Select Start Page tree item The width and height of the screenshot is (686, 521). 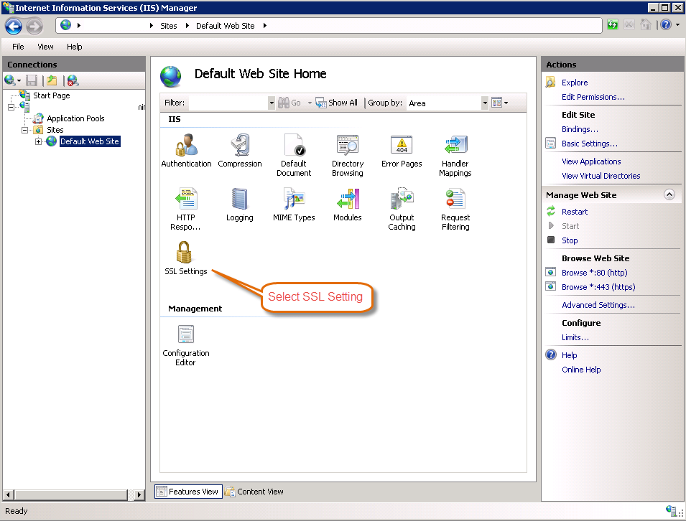tap(51, 95)
